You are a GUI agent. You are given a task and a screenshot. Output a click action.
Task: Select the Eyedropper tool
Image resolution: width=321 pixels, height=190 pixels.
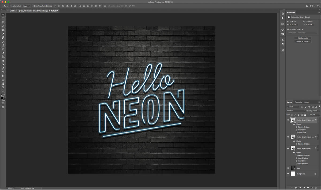coord(3,34)
